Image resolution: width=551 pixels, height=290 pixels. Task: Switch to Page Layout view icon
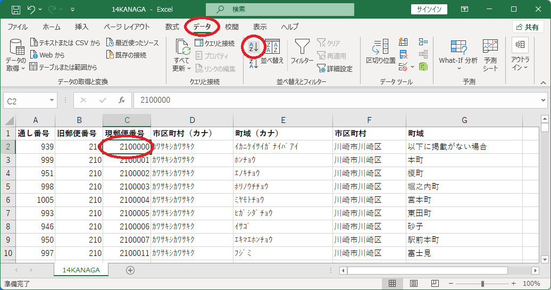(x=414, y=283)
